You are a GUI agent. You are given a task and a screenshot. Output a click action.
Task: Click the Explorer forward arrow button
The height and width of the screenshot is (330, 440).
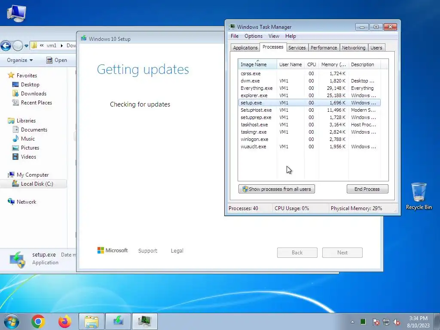[x=18, y=46]
